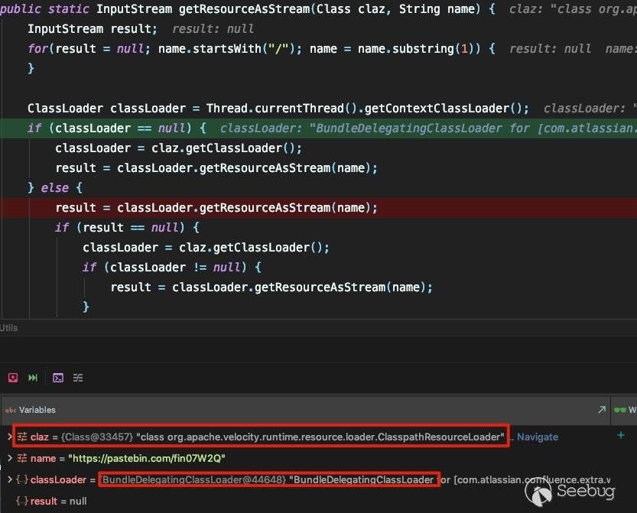Click the 'if (result == null) {' line
The width and height of the screenshot is (637, 513).
coord(127,228)
